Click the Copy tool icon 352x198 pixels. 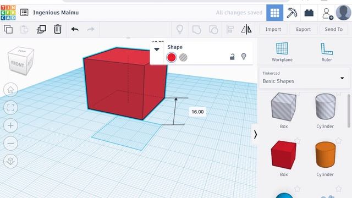click(x=8, y=29)
